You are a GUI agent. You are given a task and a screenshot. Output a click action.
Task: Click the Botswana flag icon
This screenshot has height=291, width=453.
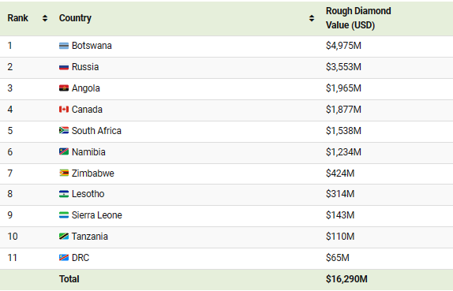pyautogui.click(x=64, y=46)
